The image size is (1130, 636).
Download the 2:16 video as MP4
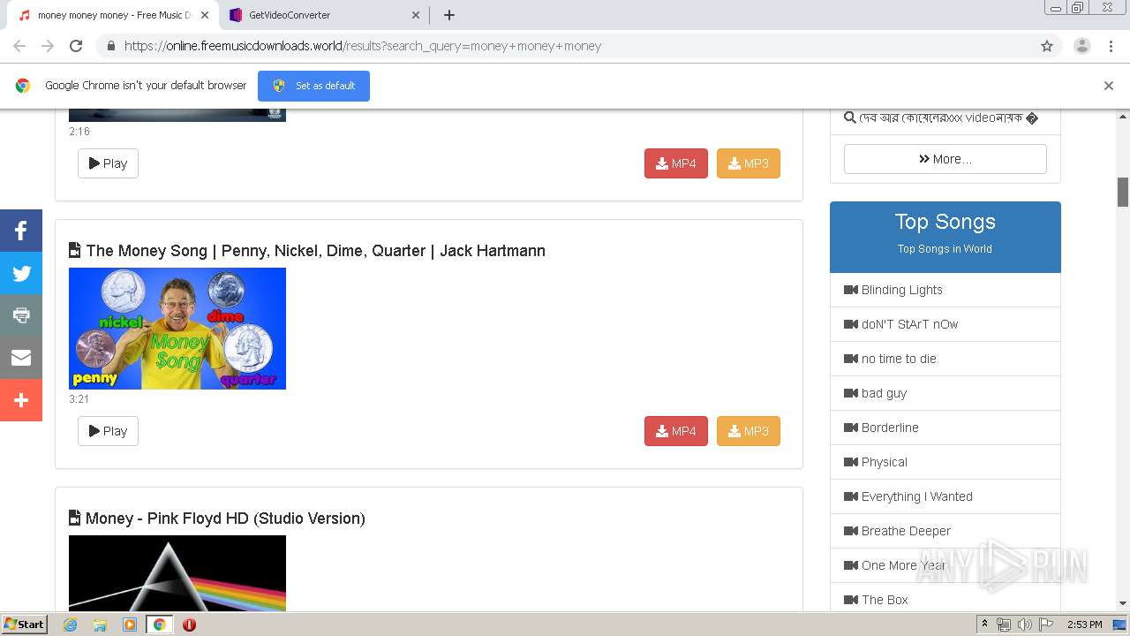tap(676, 163)
